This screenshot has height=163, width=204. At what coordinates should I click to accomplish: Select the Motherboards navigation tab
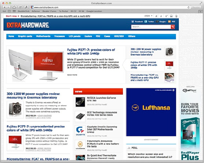click(43, 36)
